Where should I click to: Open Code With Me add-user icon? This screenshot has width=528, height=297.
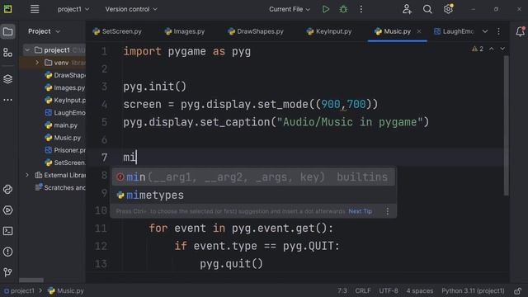(x=407, y=9)
